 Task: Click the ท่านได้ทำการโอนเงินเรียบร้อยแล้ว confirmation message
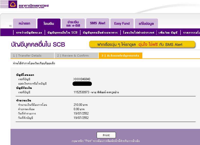click(34, 63)
